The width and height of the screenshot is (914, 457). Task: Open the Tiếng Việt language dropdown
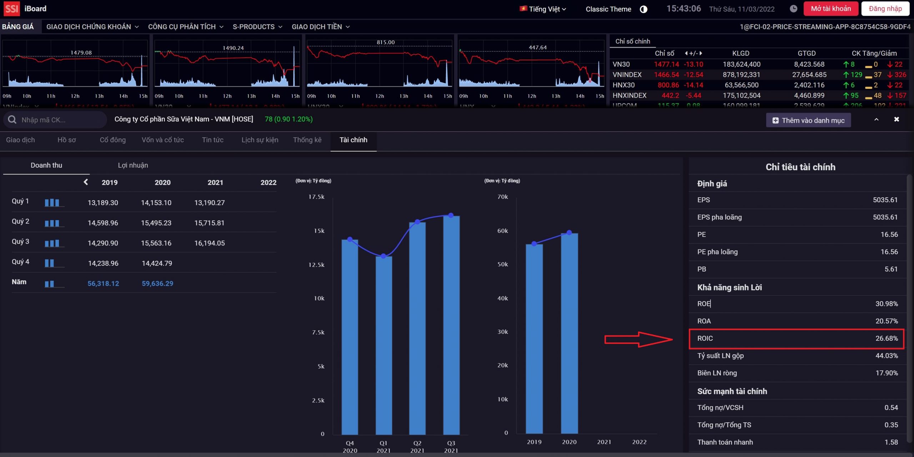[x=543, y=9]
